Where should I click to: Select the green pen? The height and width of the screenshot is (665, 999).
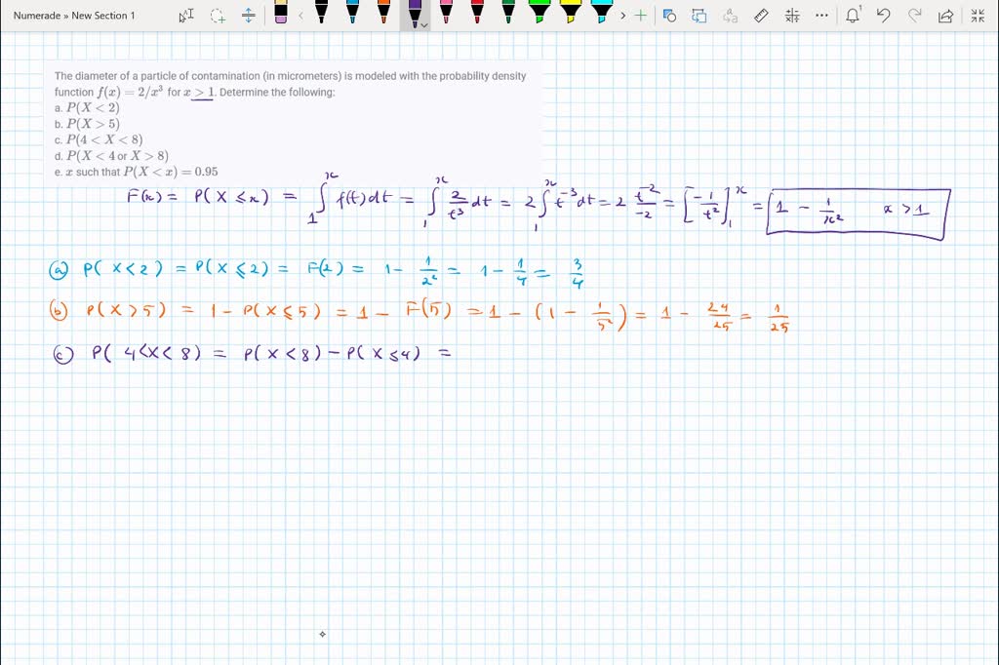pyautogui.click(x=508, y=15)
